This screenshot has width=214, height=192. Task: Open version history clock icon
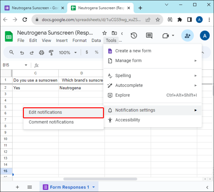coord(134,36)
